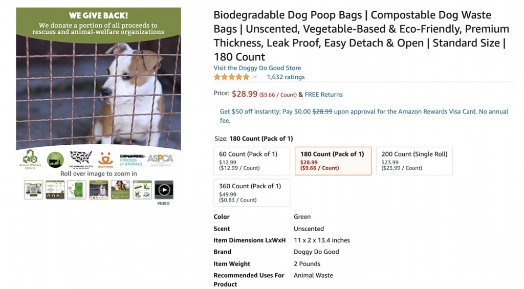Select the first product image thumbnail
This screenshot has height=289, width=524.
[x=33, y=190]
